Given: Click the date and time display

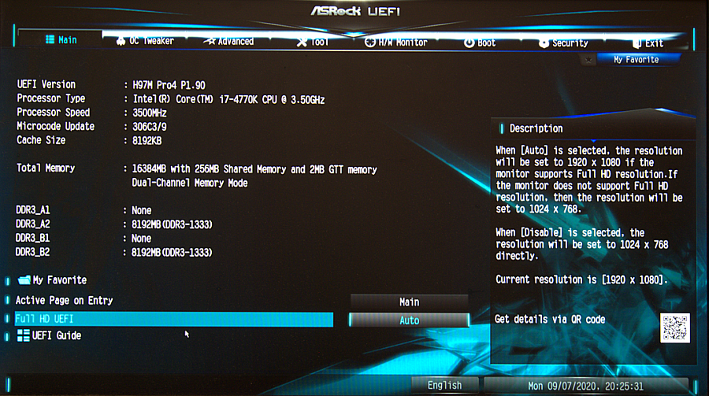Looking at the screenshot, I should (x=585, y=386).
